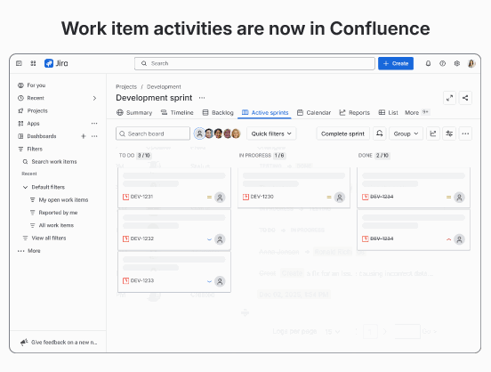This screenshot has height=372, width=491.
Task: Switch to the Summary tab
Action: (134, 112)
